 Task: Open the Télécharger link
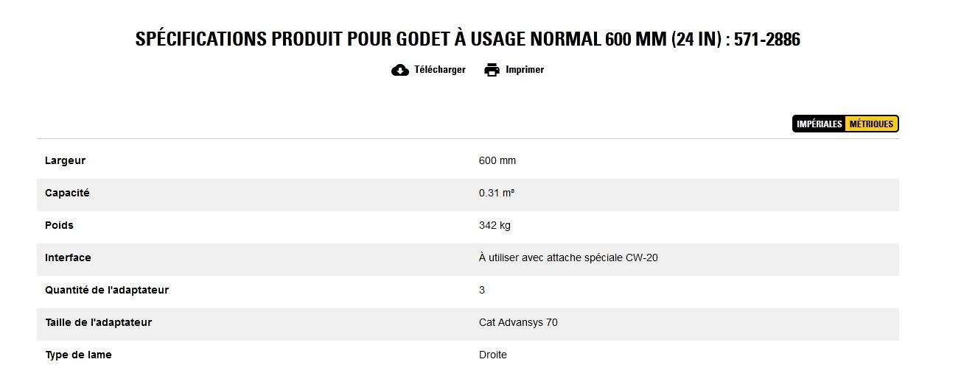pos(439,70)
